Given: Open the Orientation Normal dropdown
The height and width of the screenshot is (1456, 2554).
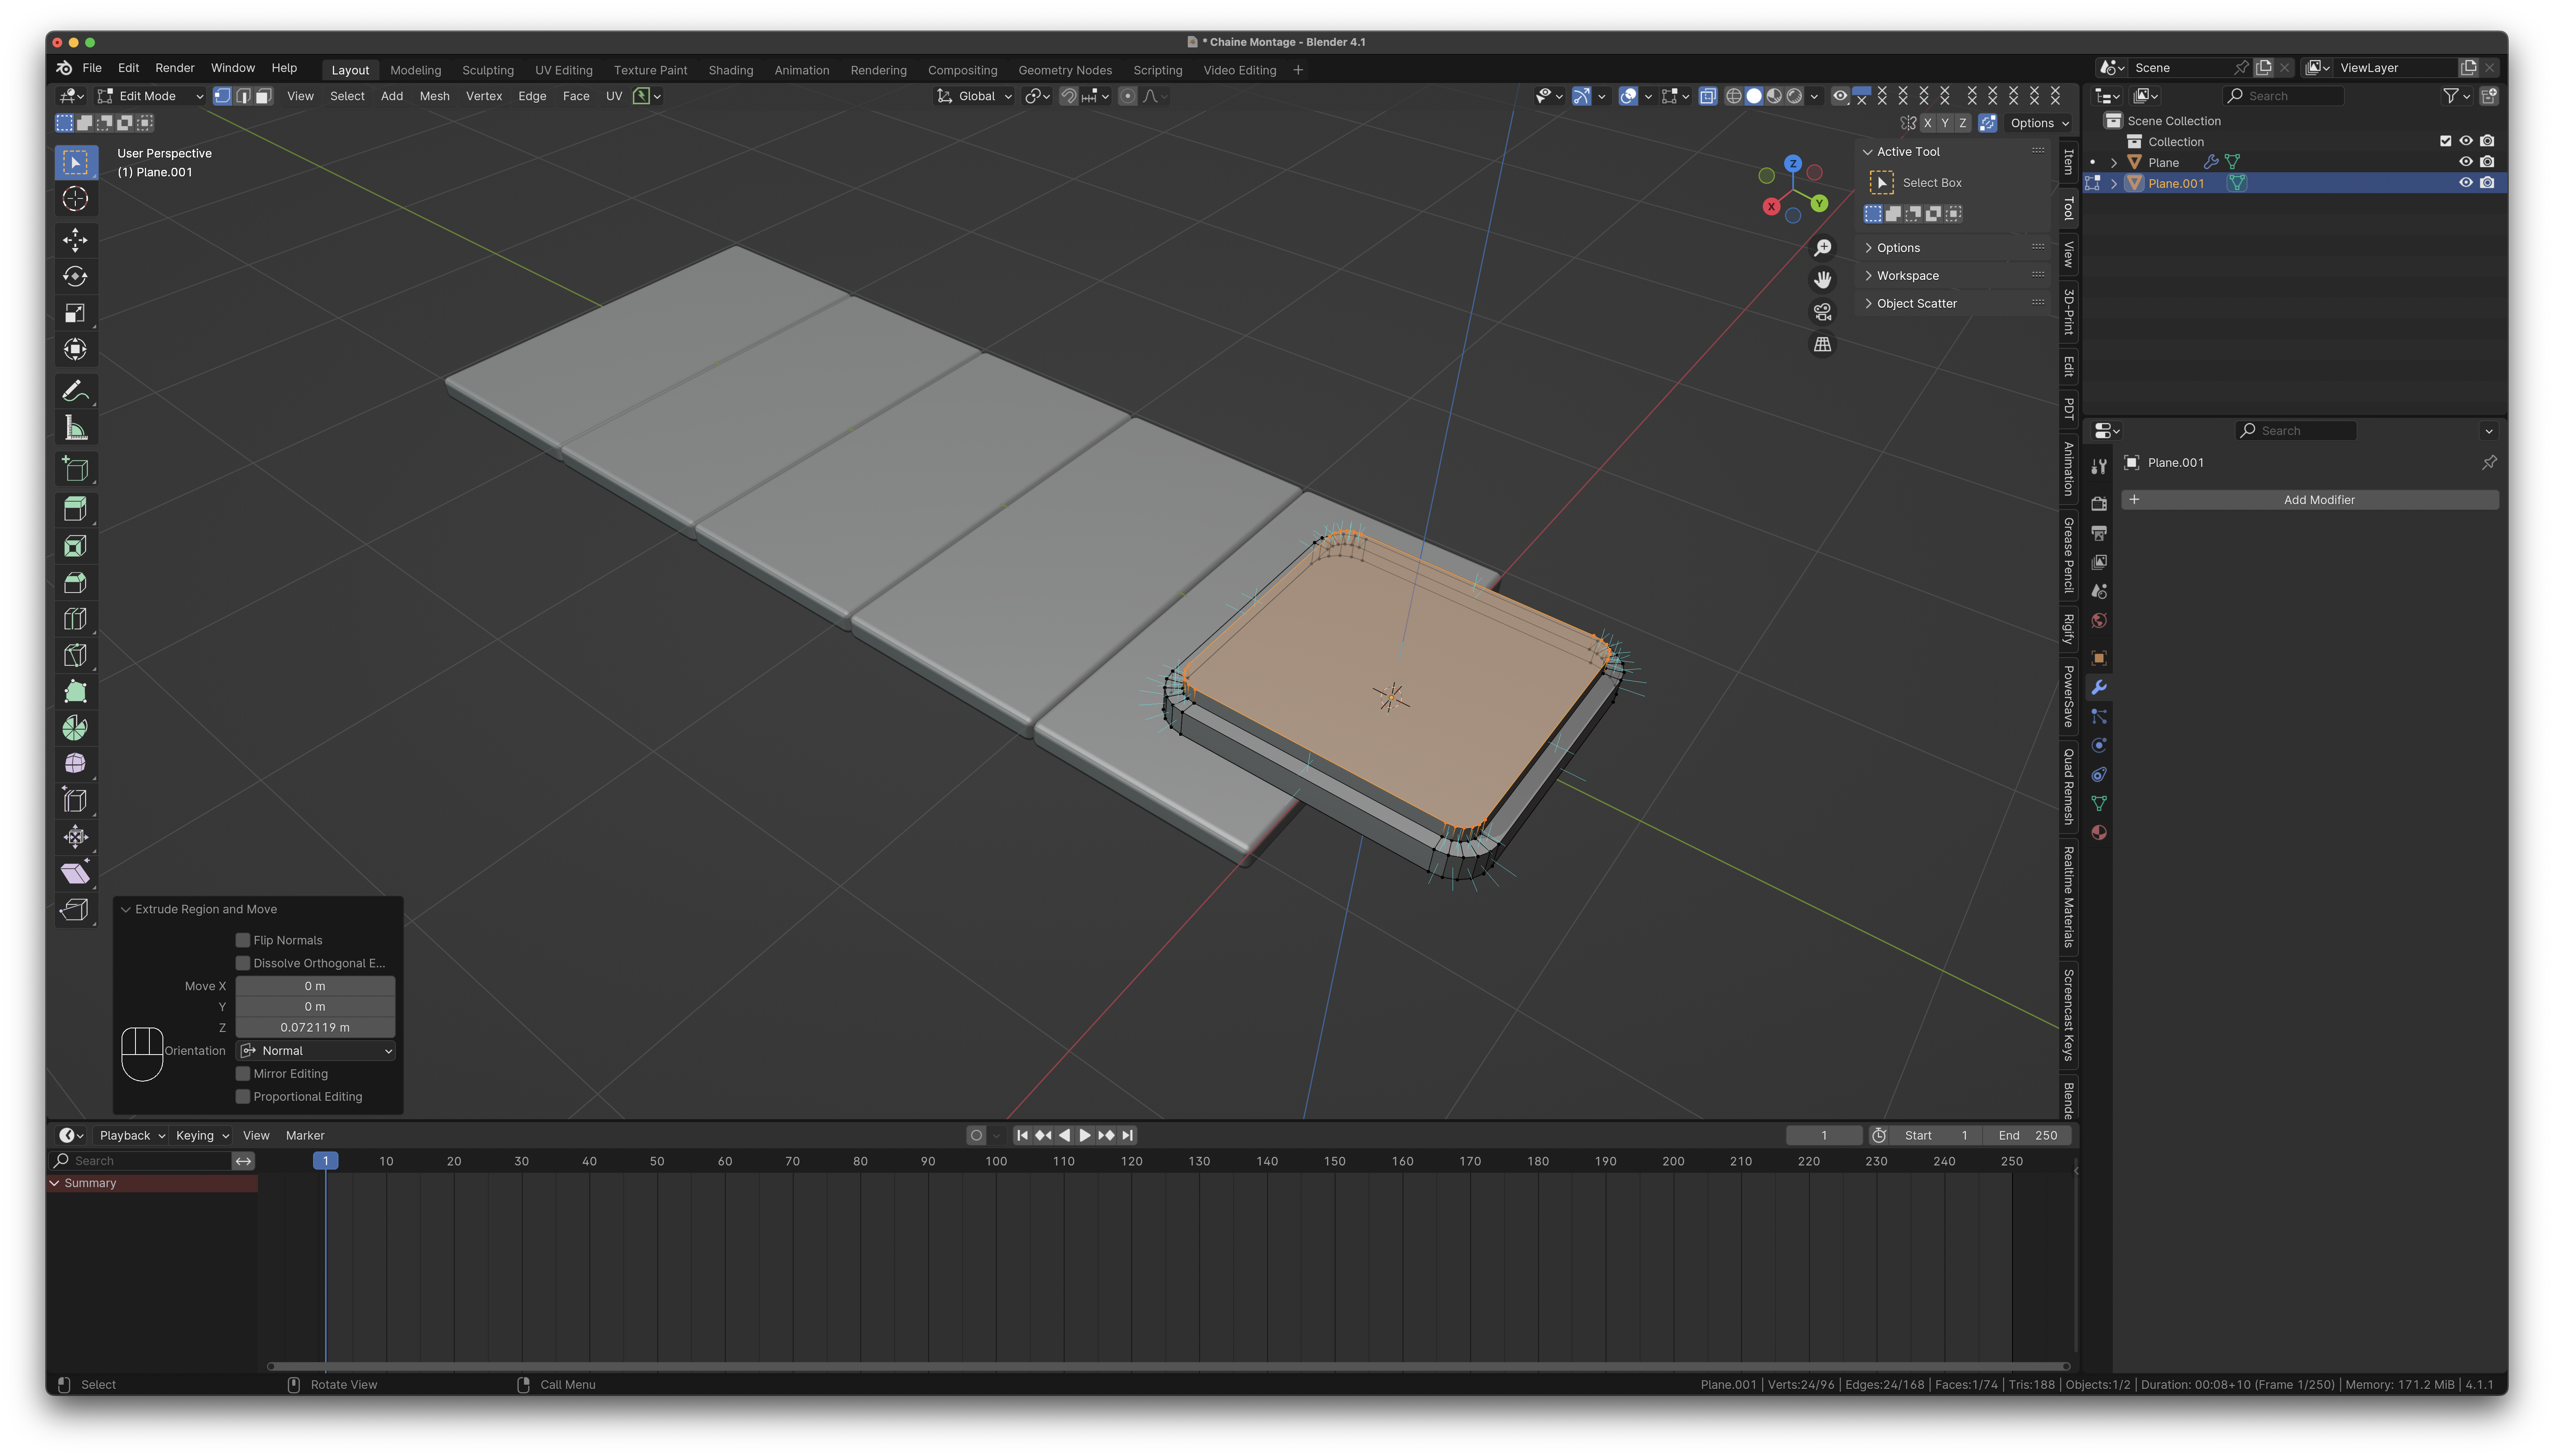Looking at the screenshot, I should (x=316, y=1051).
